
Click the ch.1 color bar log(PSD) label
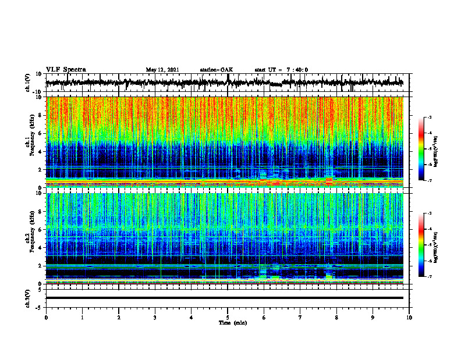(436, 151)
